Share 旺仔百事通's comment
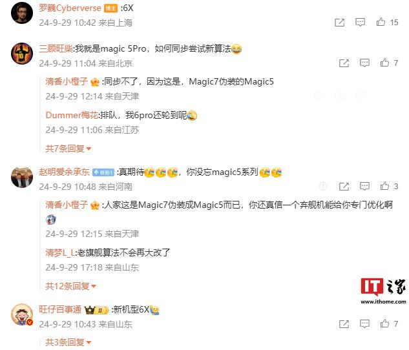The height and width of the screenshot is (350, 409). 344,324
